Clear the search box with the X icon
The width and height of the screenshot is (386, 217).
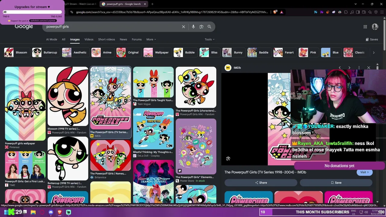click(183, 27)
